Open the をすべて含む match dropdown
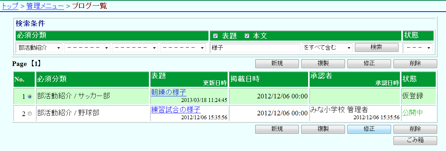Viewport: 446px width, 151px height. pyautogui.click(x=327, y=48)
